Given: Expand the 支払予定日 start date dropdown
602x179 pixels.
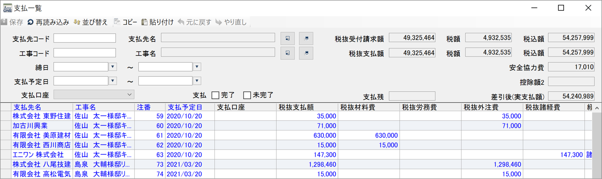Looking at the screenshot, I should [113, 81].
